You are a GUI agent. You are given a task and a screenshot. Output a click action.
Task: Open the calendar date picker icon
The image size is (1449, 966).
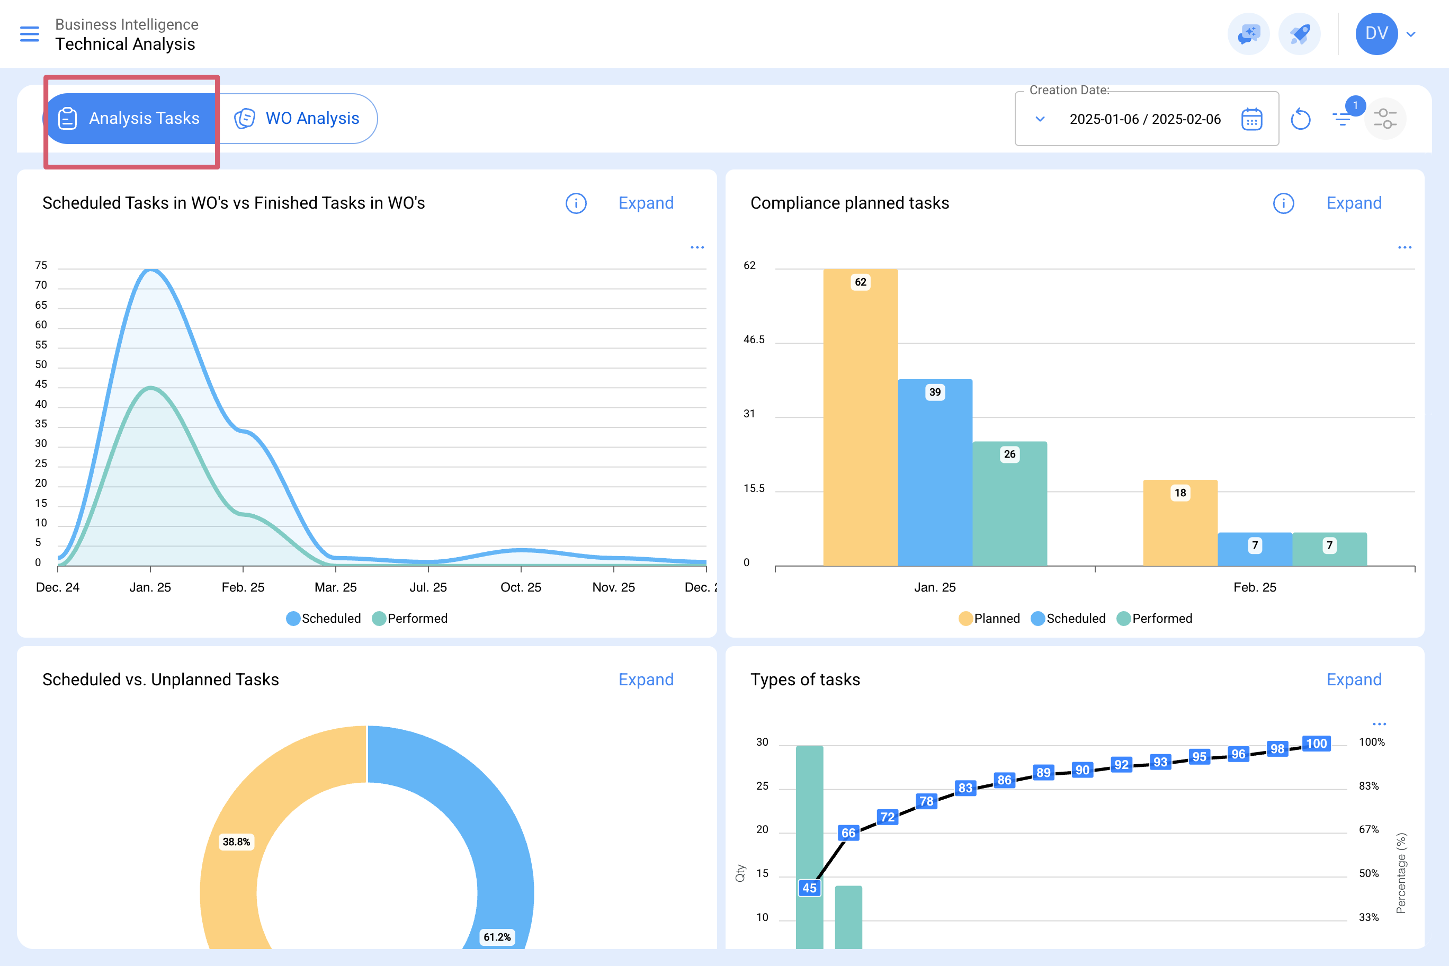click(x=1252, y=119)
